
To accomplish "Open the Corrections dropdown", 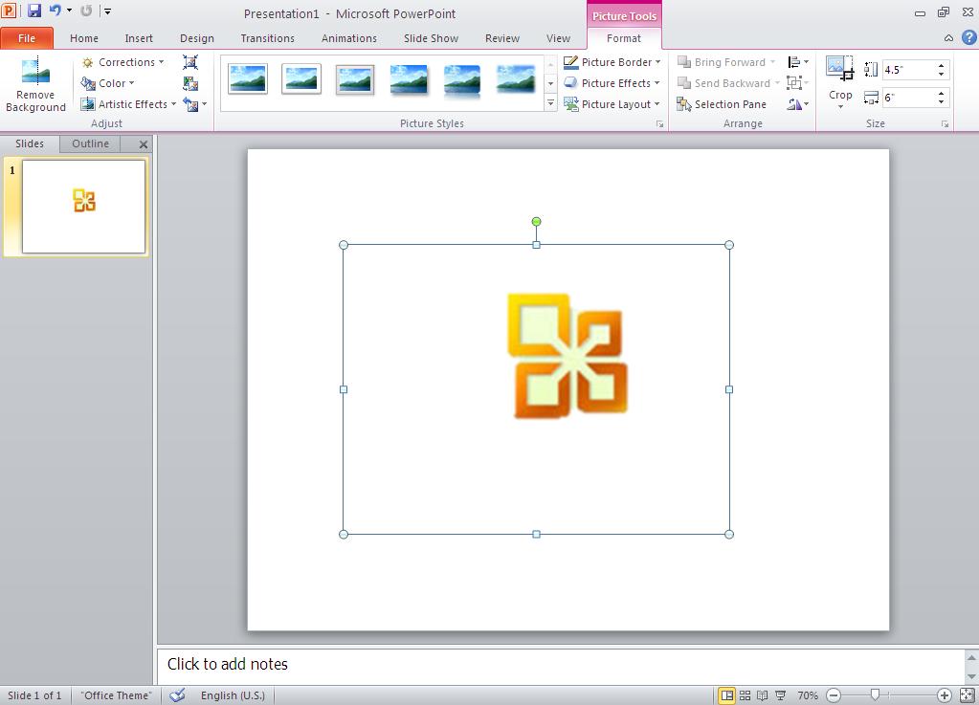I will (123, 62).
